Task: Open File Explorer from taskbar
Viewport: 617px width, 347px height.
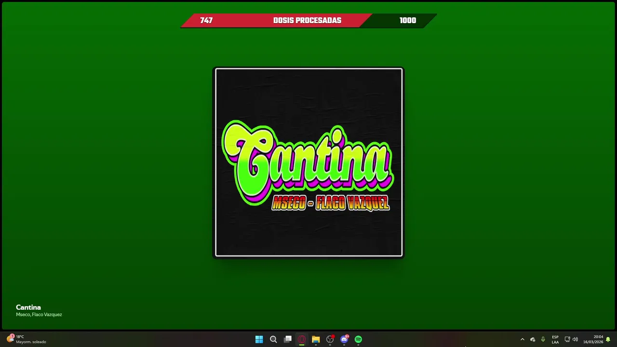Action: click(x=316, y=339)
